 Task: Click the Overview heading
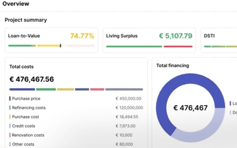(16, 3)
